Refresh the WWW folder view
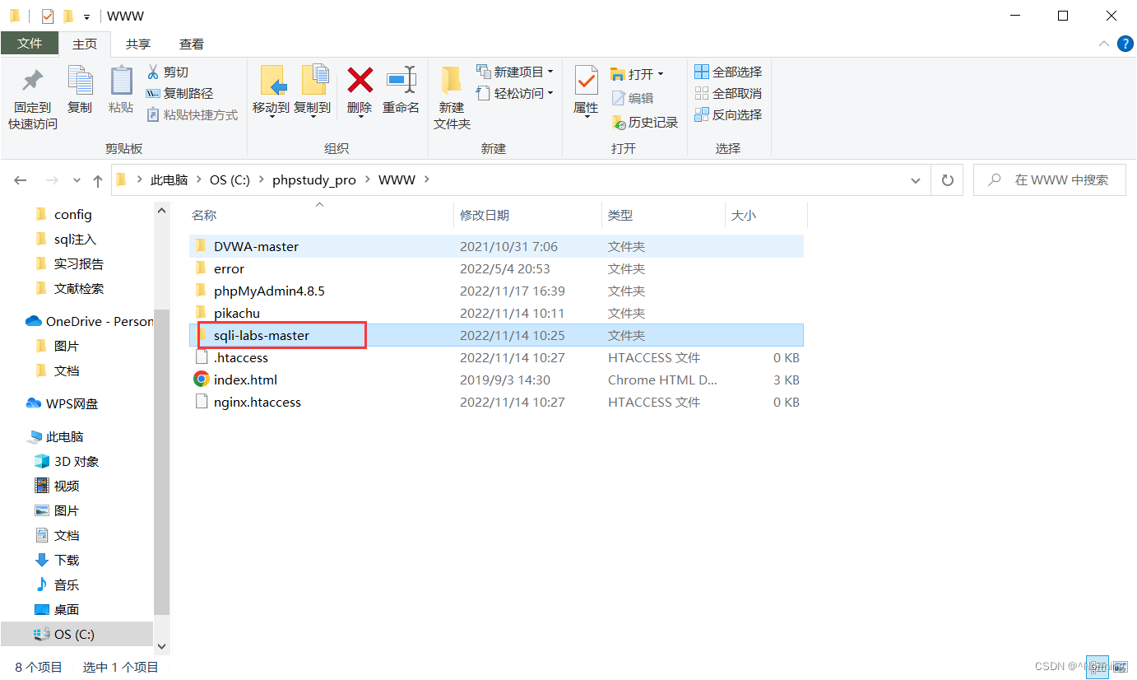The width and height of the screenshot is (1137, 680). (x=947, y=179)
